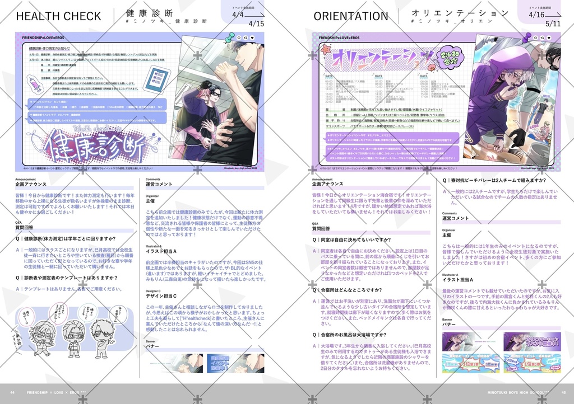Click '健康診断・体力測定のお知らせ' notice title
574x404 pixels.
(49, 48)
